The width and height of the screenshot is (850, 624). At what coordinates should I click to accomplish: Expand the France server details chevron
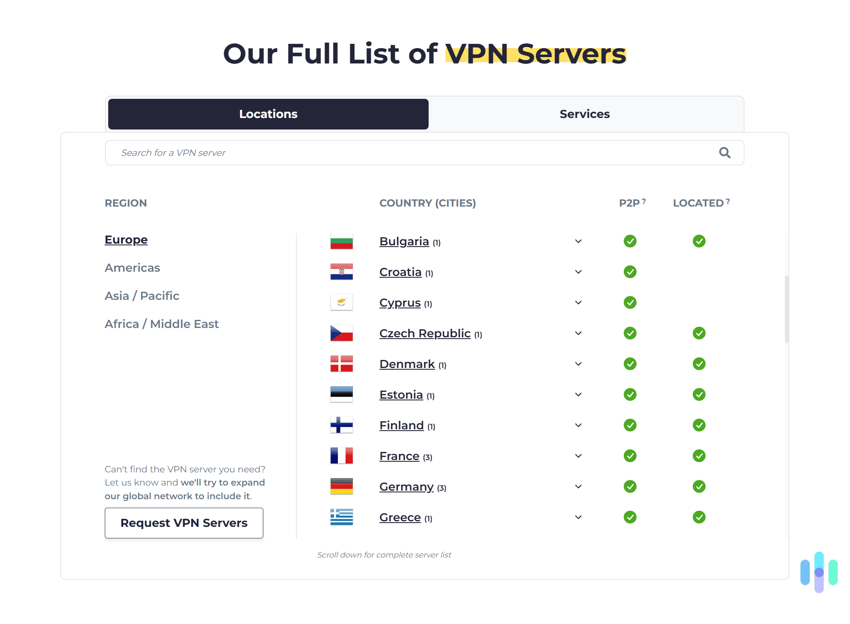(578, 455)
